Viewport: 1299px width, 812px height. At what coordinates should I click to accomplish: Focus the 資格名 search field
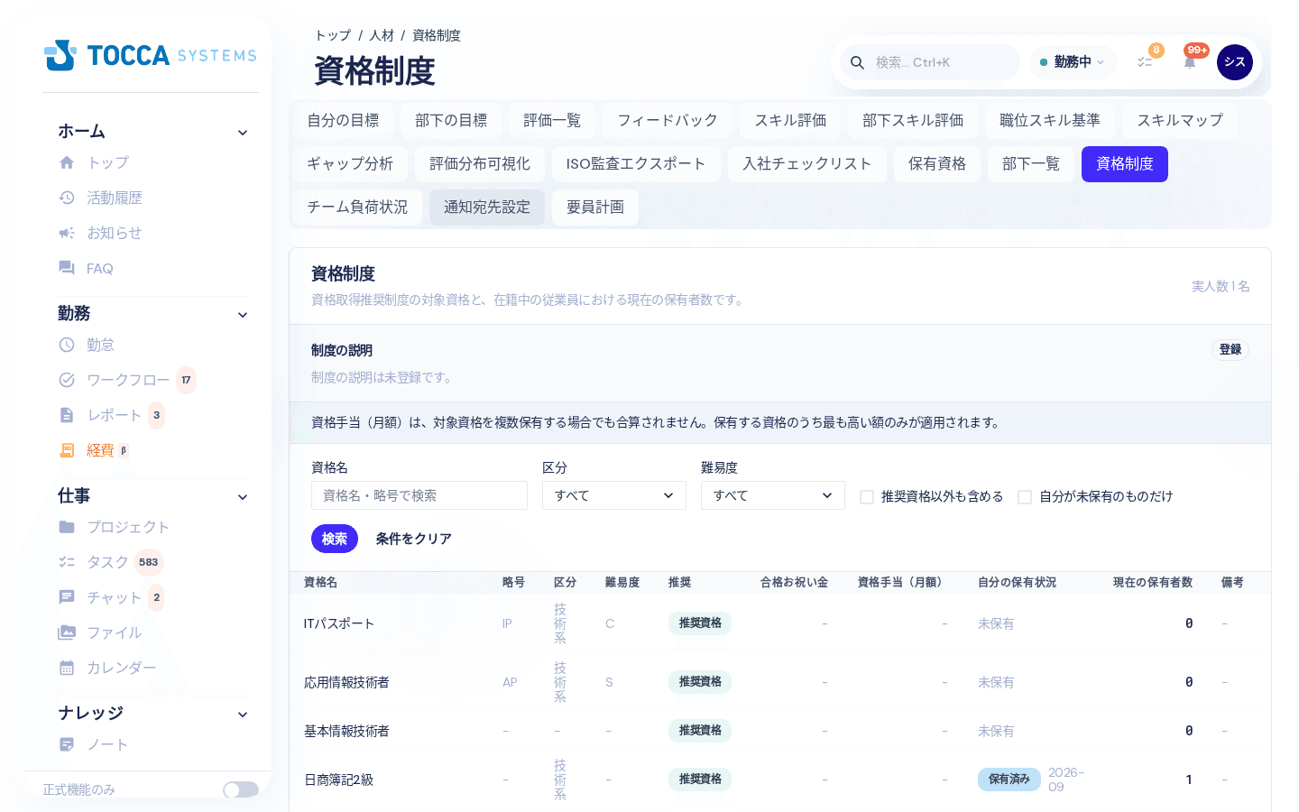[x=419, y=495]
